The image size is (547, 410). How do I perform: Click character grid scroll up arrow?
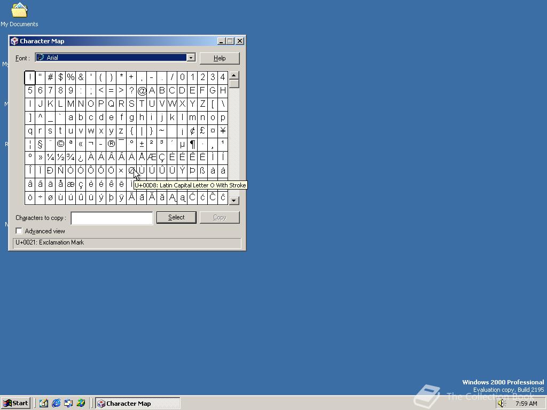(x=234, y=75)
